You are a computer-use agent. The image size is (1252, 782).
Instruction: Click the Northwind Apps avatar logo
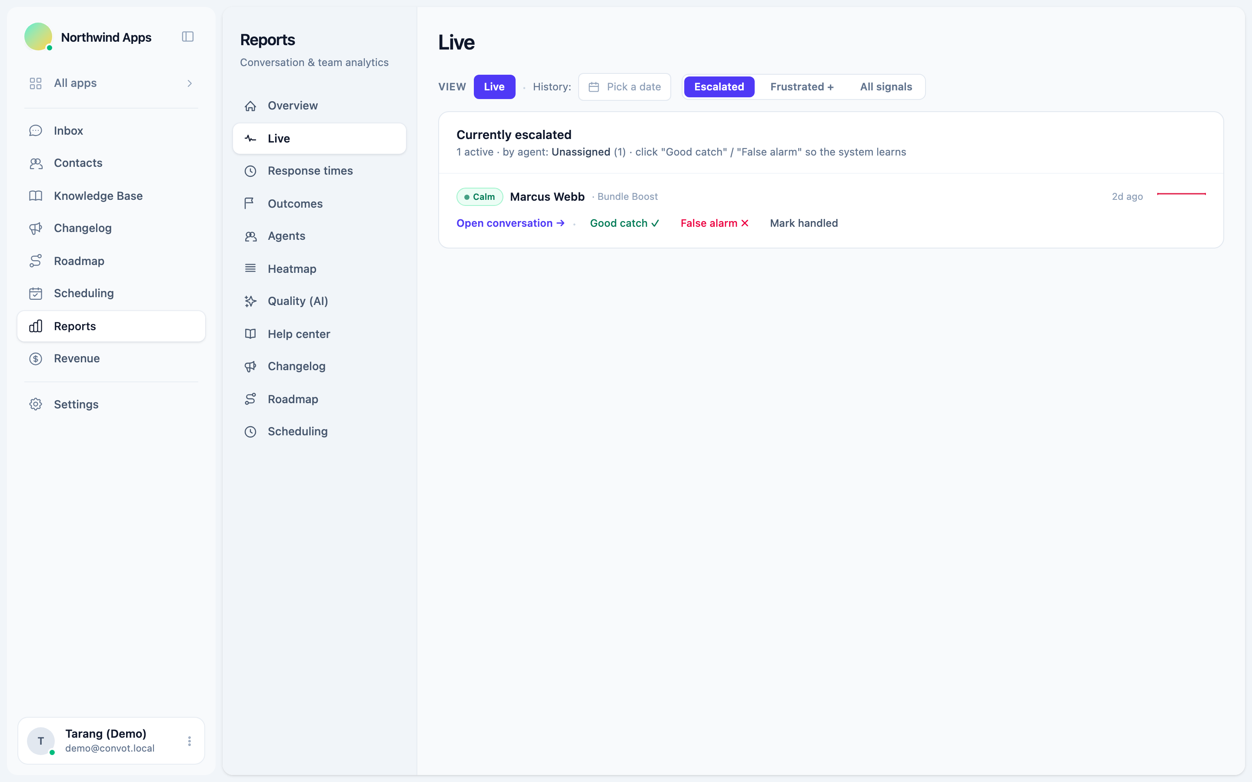38,37
